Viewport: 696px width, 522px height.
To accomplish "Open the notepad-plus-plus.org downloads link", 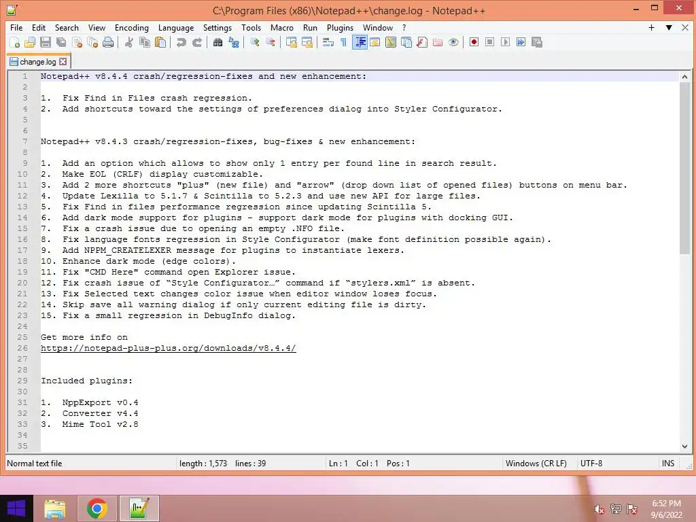I will coord(169,348).
